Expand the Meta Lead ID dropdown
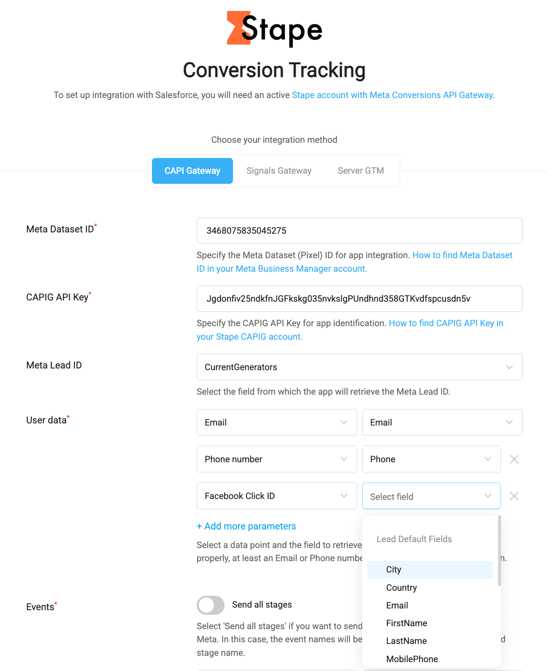 click(359, 367)
